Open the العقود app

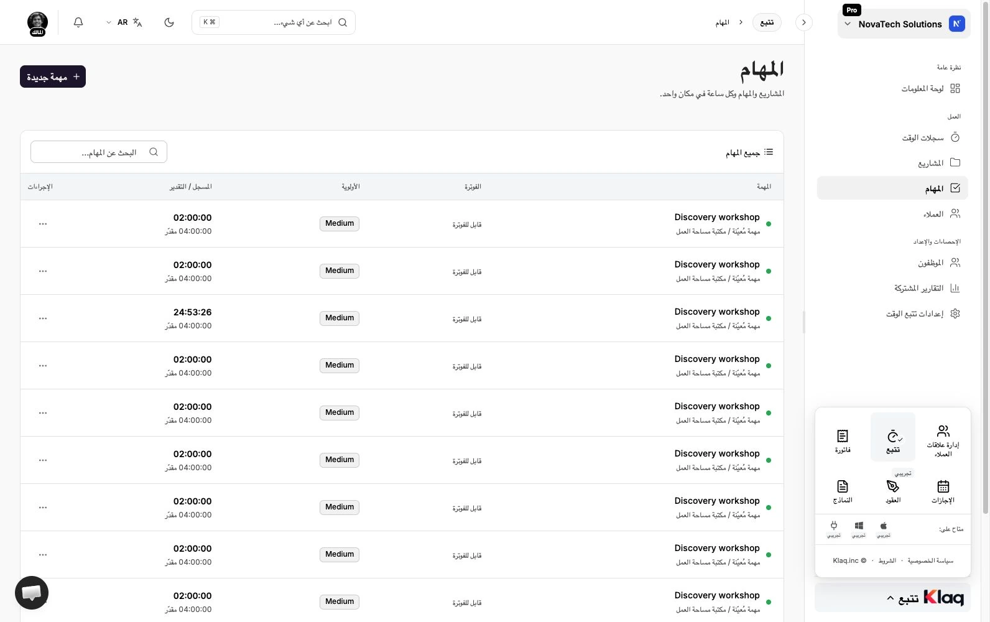893,491
